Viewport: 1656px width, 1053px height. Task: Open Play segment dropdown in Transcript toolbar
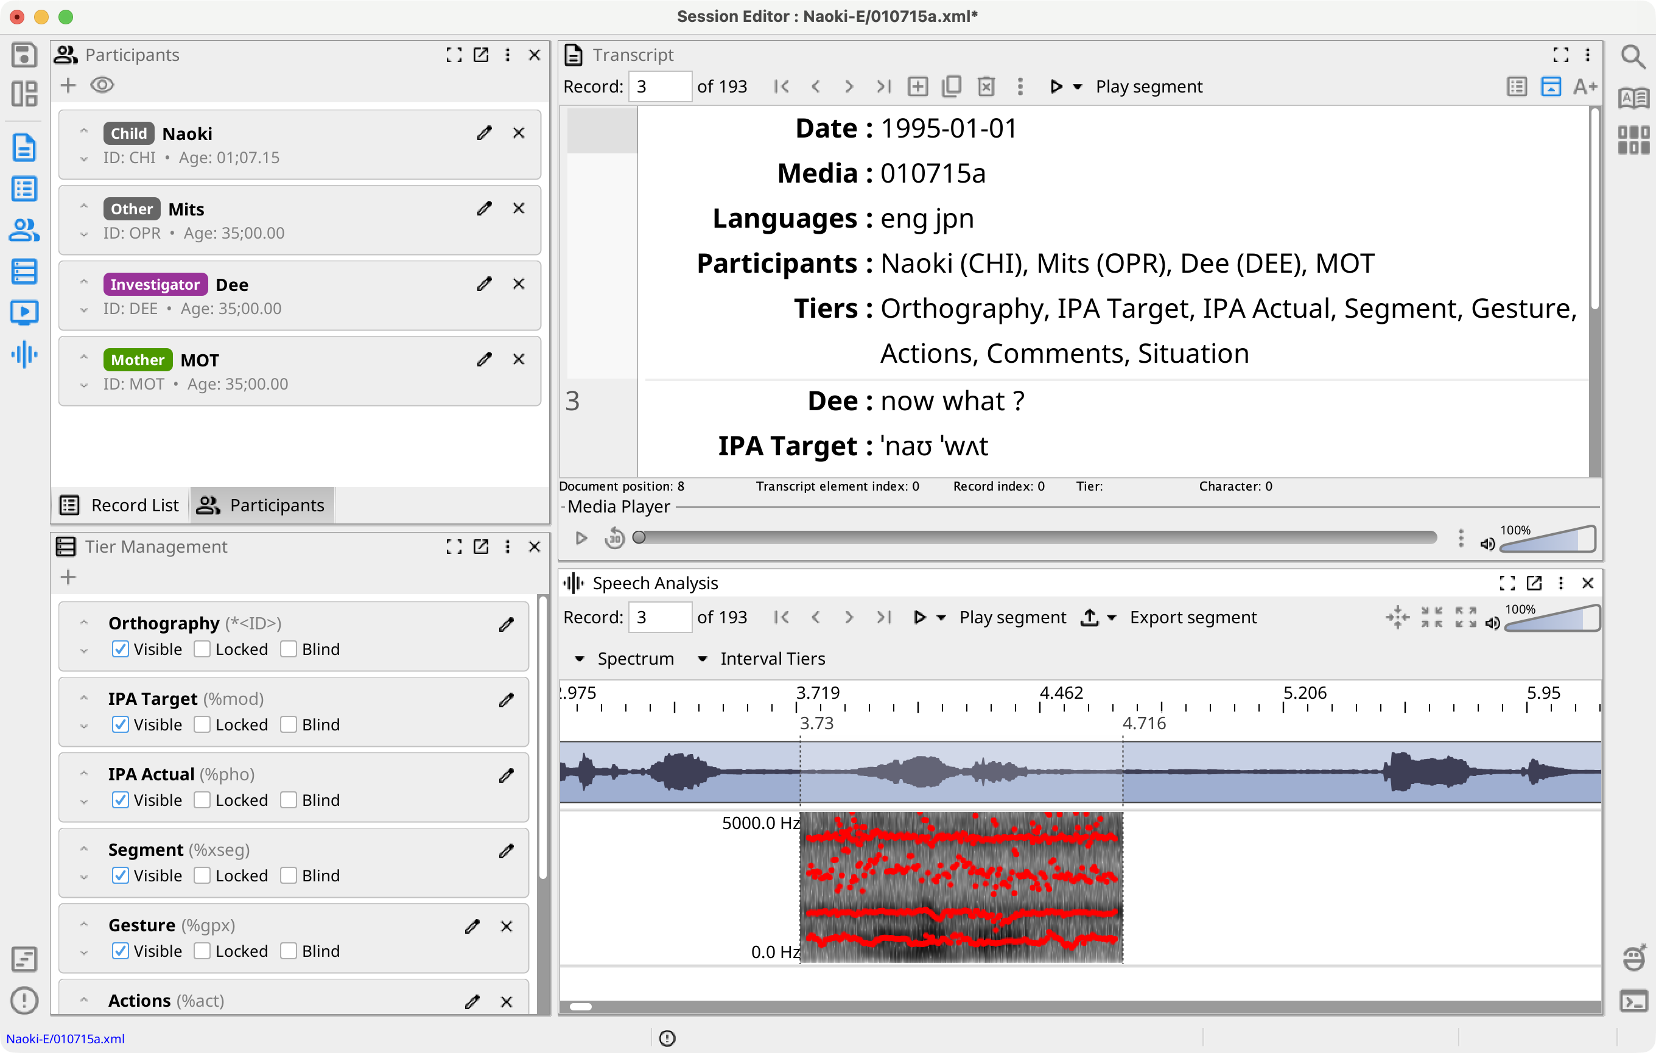click(x=1078, y=86)
